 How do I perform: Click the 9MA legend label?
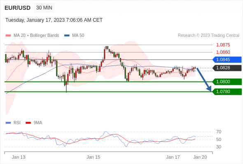(x=38, y=123)
